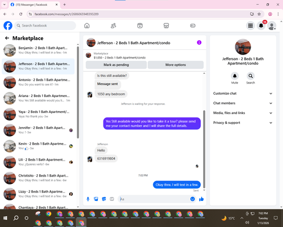Expand Chat members section
The width and height of the screenshot is (283, 227).
[243, 103]
